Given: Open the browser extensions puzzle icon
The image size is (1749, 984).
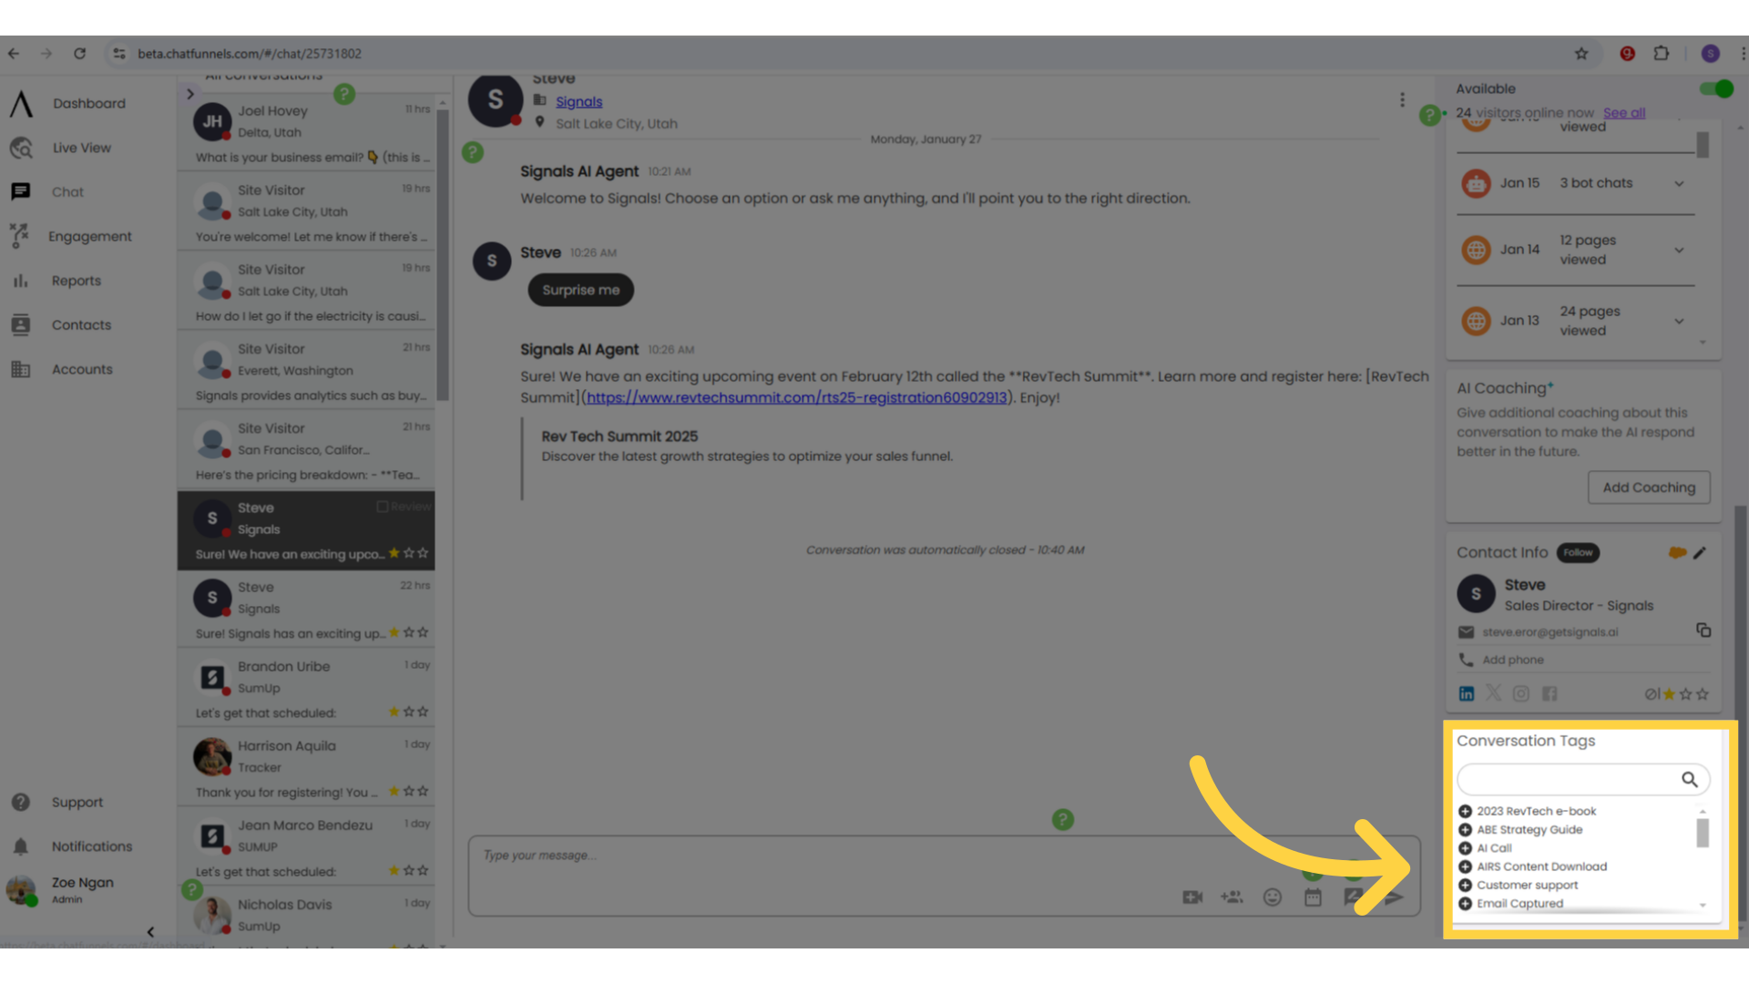Looking at the screenshot, I should pos(1662,54).
